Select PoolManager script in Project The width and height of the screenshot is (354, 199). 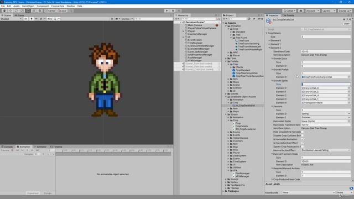point(242,173)
